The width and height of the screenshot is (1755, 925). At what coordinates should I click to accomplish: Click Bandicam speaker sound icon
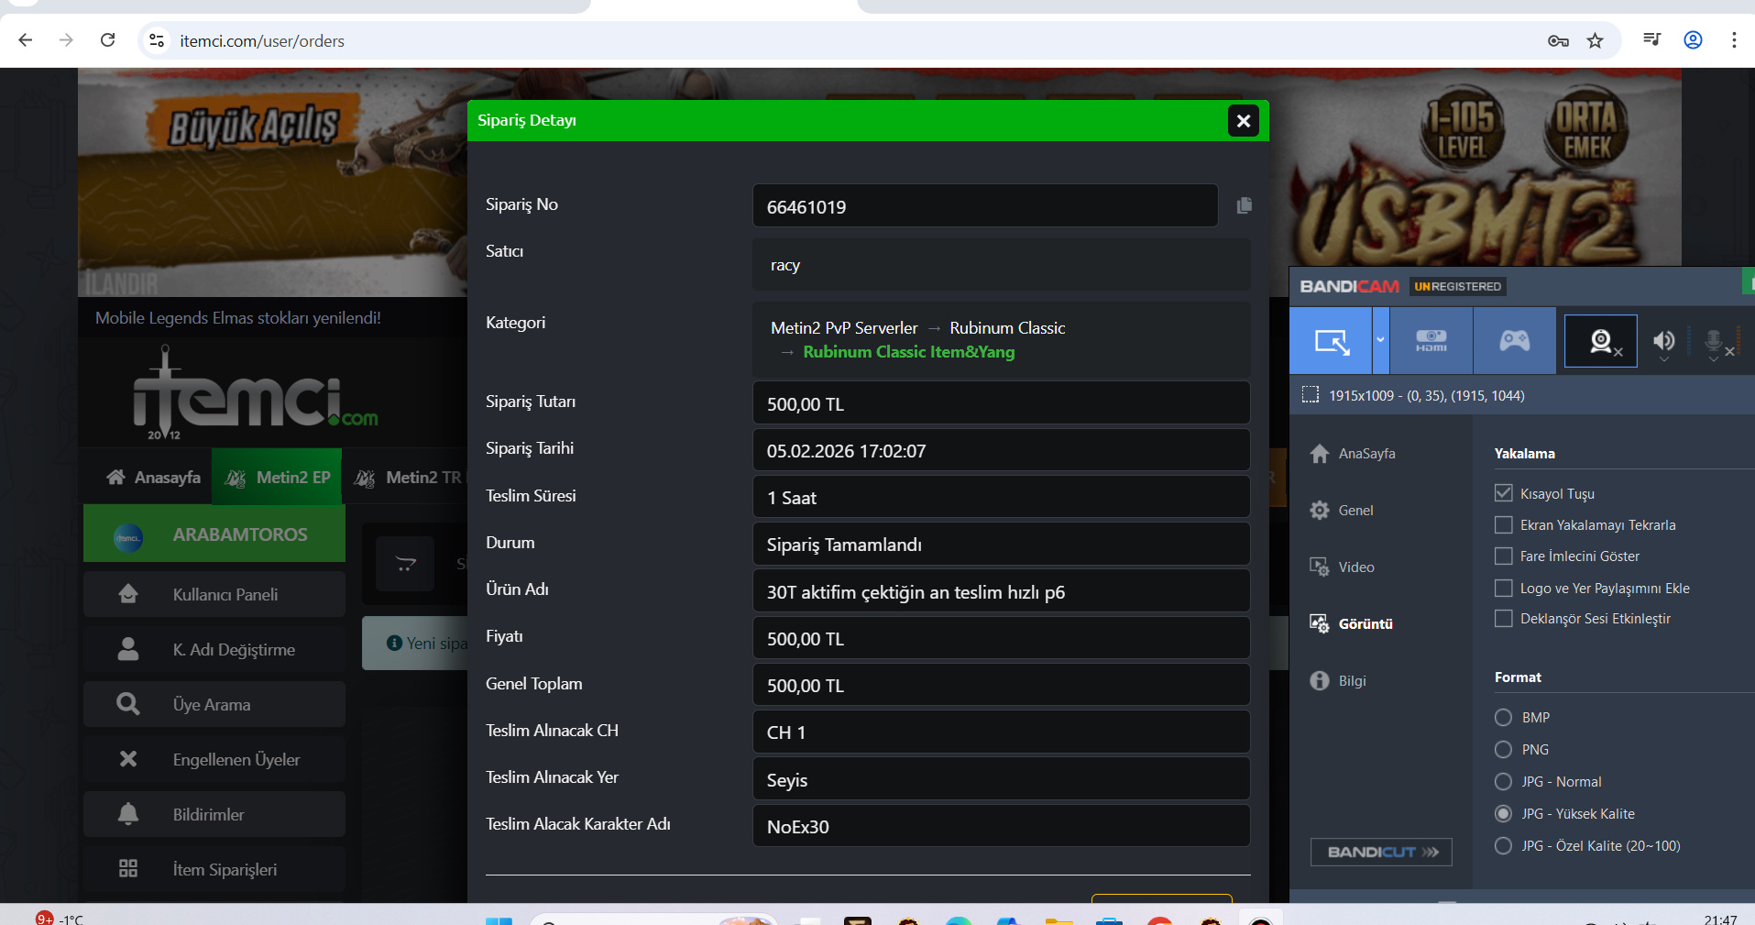[x=1664, y=342]
